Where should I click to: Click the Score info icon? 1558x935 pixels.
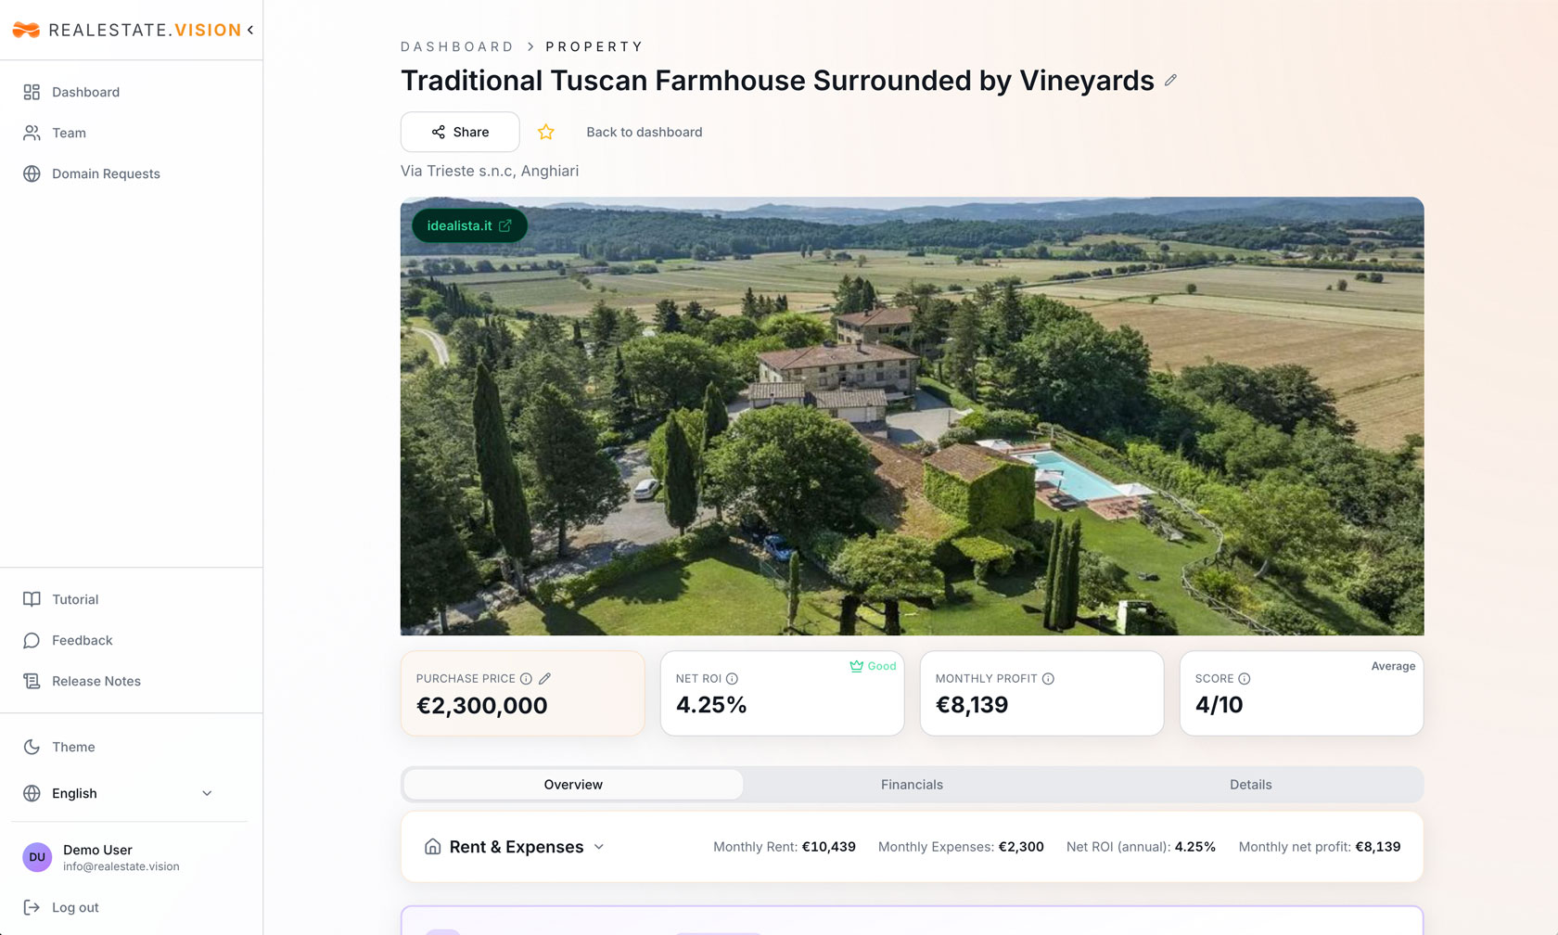(1245, 679)
